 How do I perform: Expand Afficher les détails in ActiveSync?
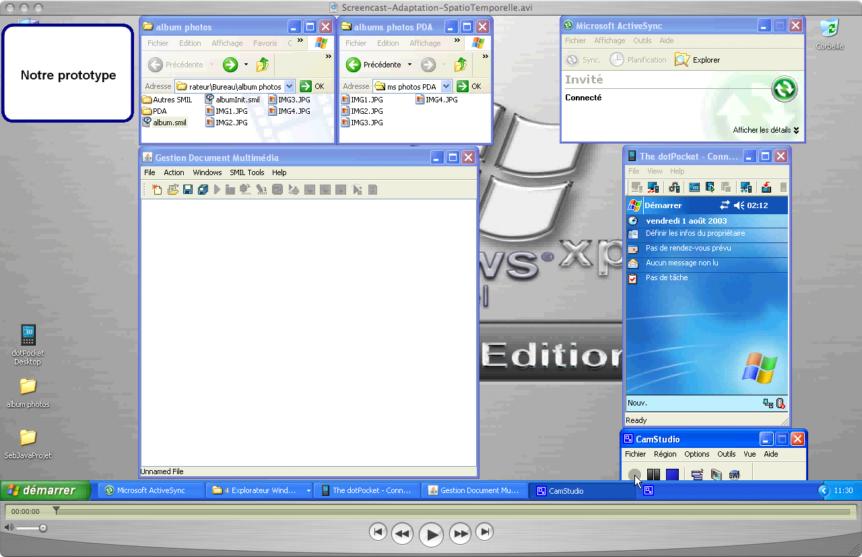tap(766, 130)
